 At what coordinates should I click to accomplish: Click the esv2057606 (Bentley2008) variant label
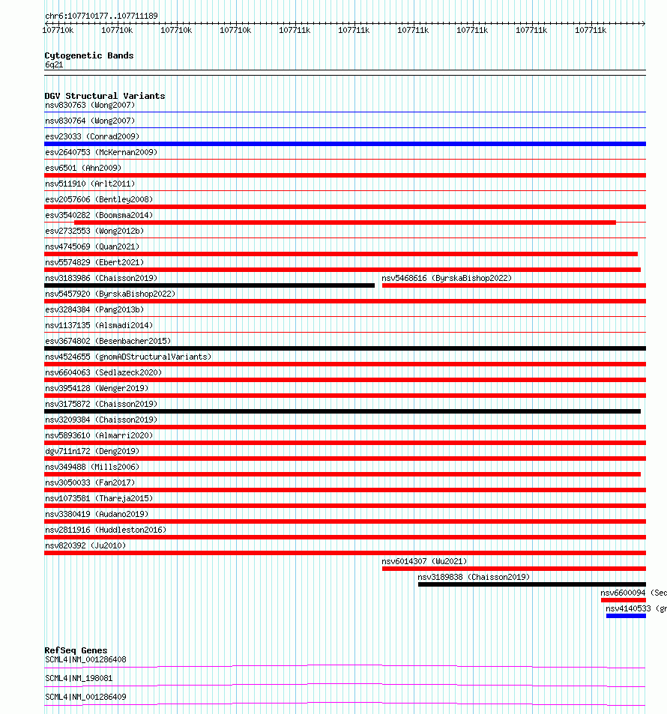click(x=99, y=199)
